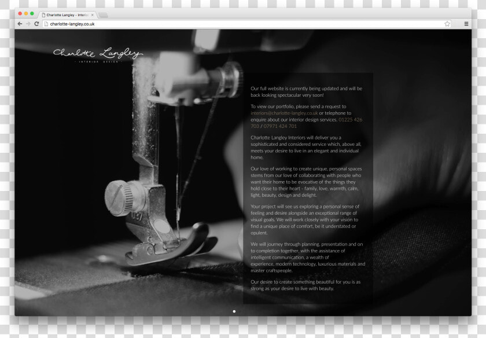Click the paragraph starting 'Charlotte Langley Interiors will deliver'
This screenshot has height=338, width=486.
point(306,148)
